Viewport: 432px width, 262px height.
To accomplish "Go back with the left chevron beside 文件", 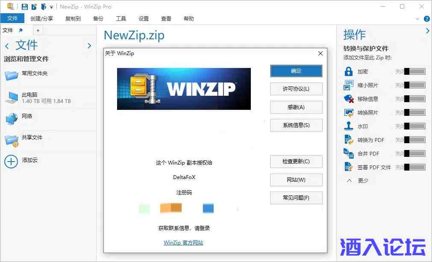I will click(x=7, y=46).
